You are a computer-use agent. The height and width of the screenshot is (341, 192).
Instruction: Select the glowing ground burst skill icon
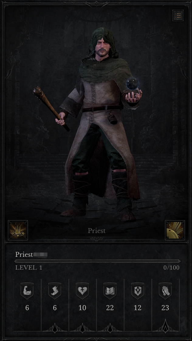click(18, 230)
